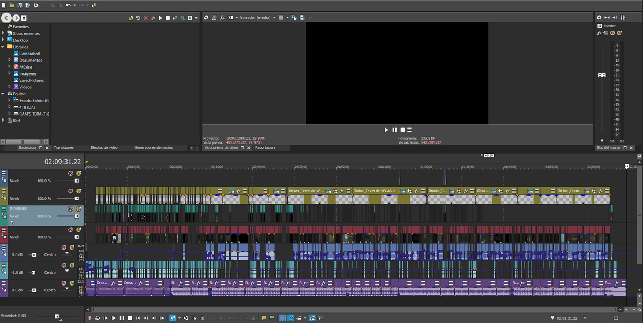This screenshot has height=323, width=643.
Task: Open video output FX in the preview toolbar
Action: pos(222,18)
